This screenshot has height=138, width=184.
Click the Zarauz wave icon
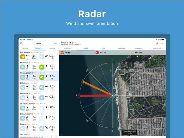(x=42, y=129)
